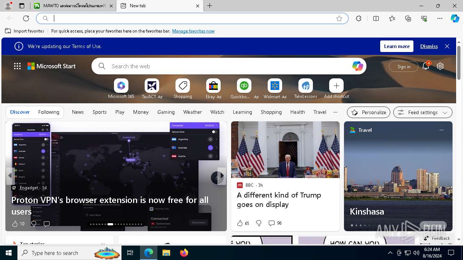Viewport: 463px width, 260px height.
Task: Open Task View on the taskbar
Action: 130,253
